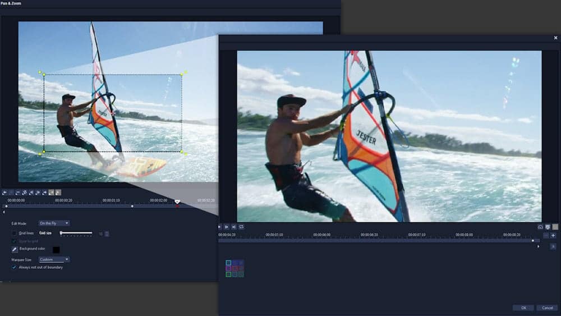Enable the Grid lines checkbox

pos(15,232)
